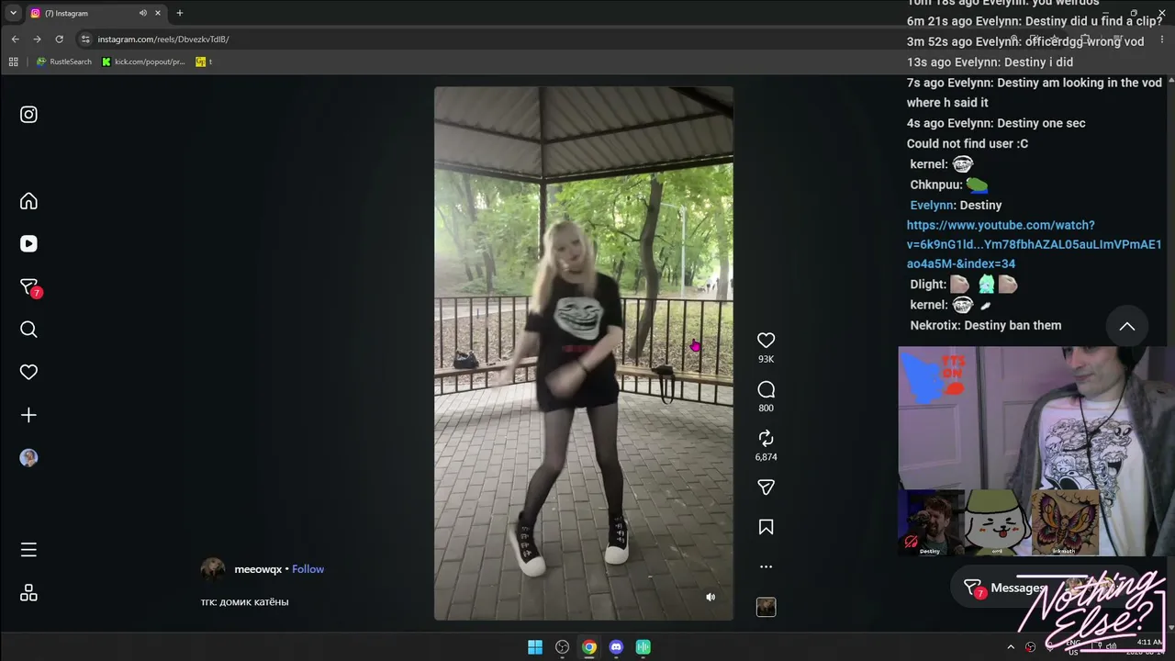This screenshot has height=661, width=1175.
Task: Repost the reel with the repost icon
Action: [766, 438]
